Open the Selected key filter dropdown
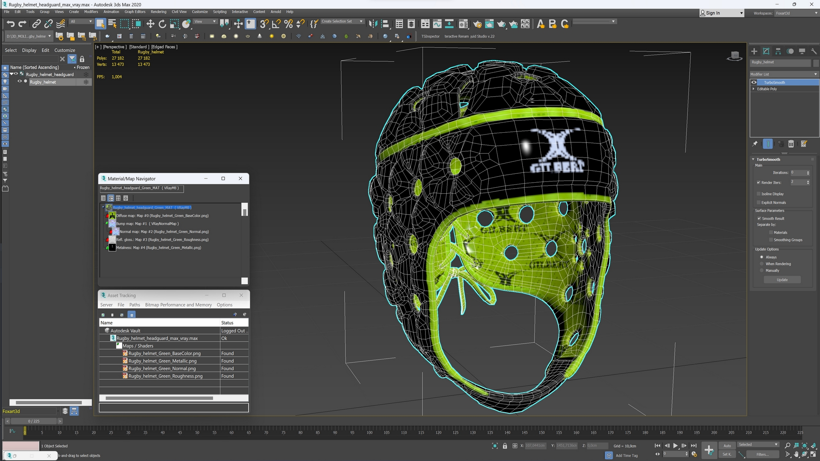 pos(758,445)
